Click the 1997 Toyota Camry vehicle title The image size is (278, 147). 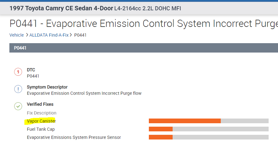tap(61, 8)
